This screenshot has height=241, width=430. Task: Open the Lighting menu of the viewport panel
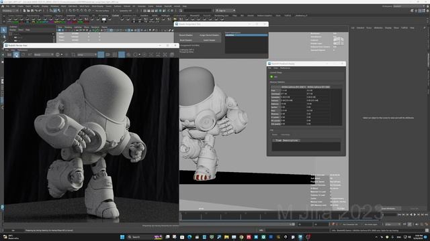[78, 27]
